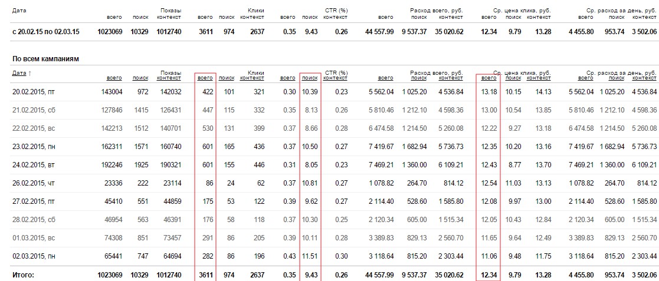Sort by Ср. цена клика всего header
The width and height of the screenshot is (659, 281).
coord(489,78)
